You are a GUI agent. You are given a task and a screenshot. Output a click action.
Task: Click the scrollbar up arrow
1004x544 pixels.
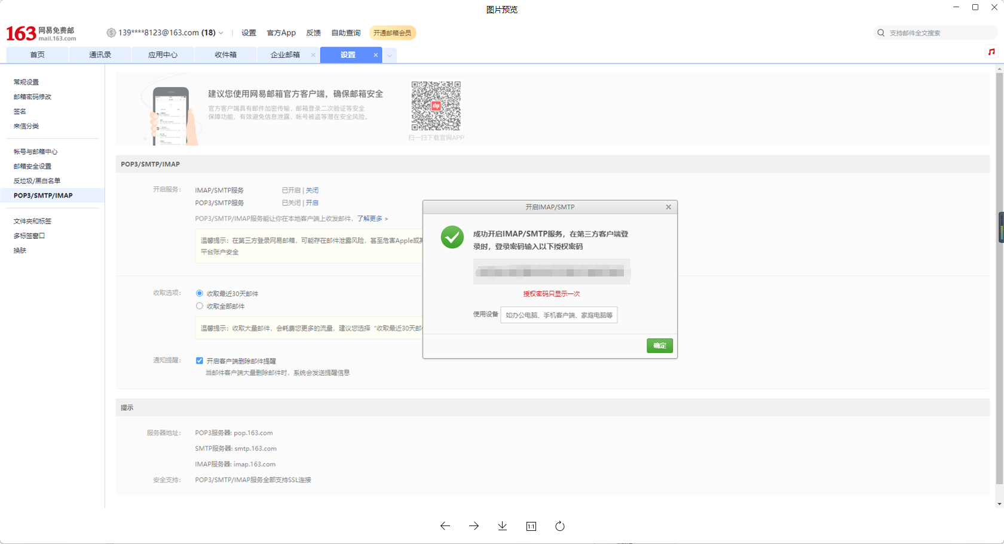[999, 69]
